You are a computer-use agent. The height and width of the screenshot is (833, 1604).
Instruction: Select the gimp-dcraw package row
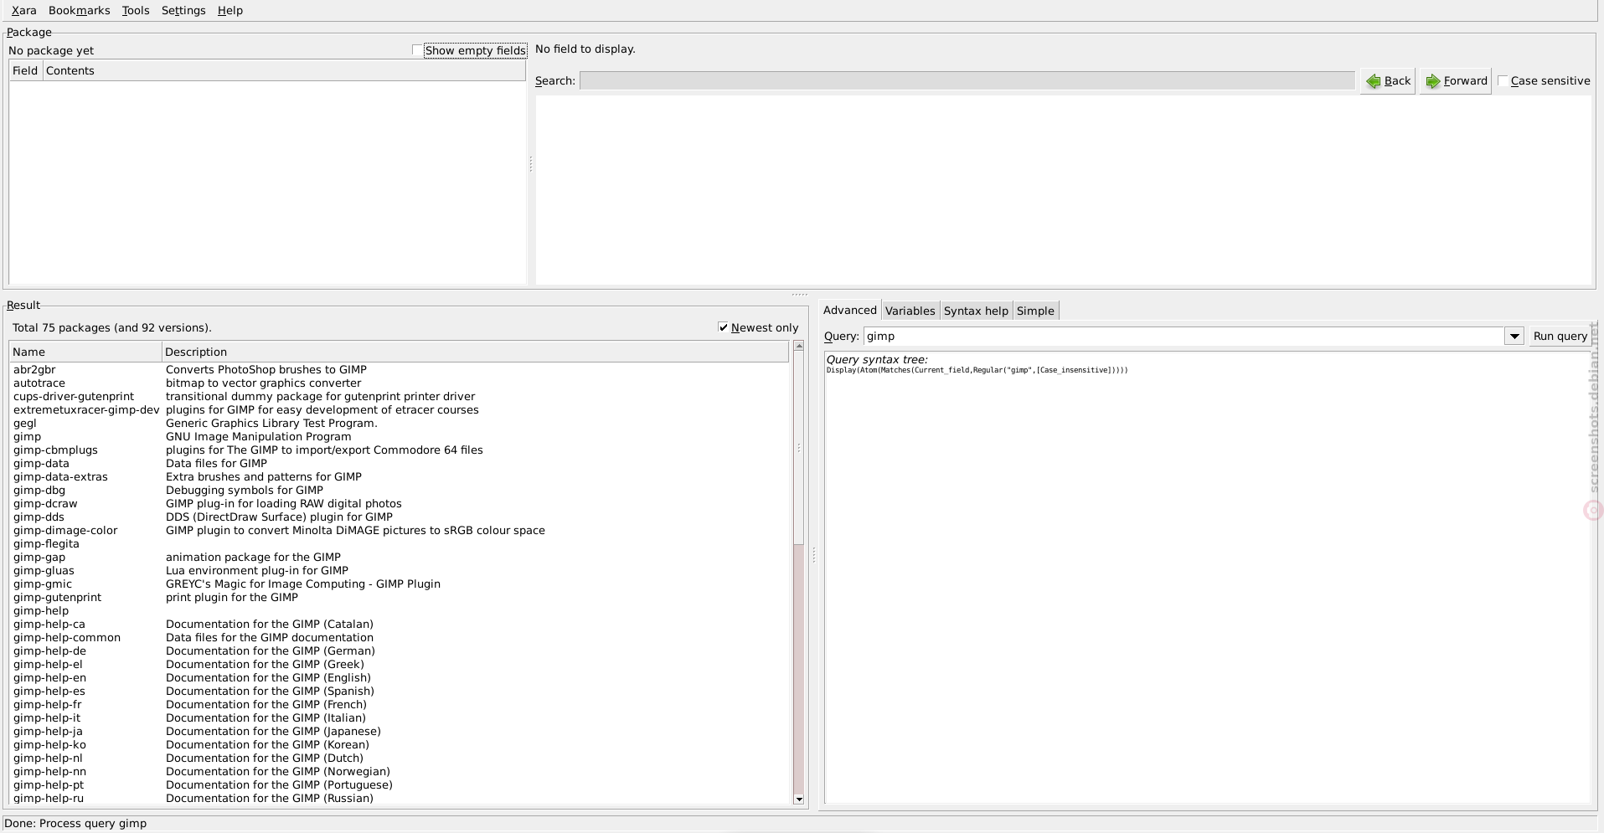coord(400,503)
